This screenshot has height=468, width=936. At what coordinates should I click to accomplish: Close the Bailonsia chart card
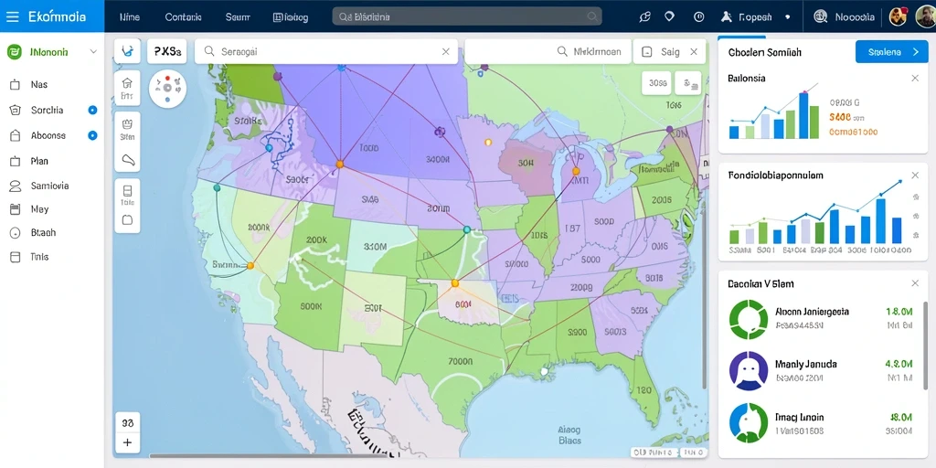[x=915, y=79]
